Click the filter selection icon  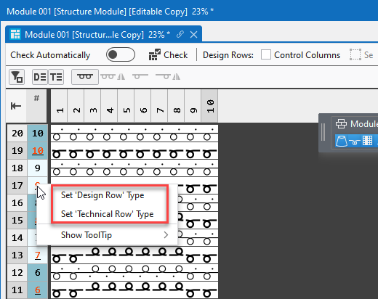coord(17,77)
